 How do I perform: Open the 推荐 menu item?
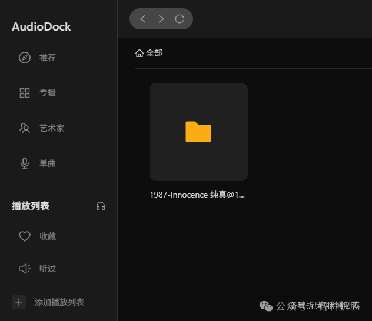tap(48, 58)
